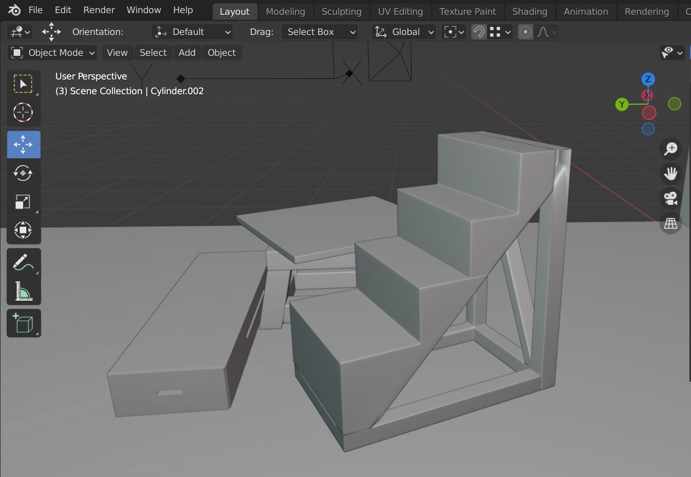691x477 pixels.
Task: Open the viewport Select menu
Action: [153, 53]
